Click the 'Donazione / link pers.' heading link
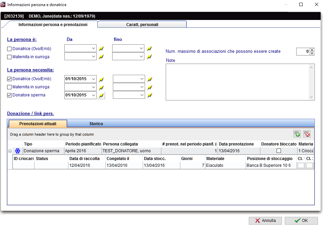Image resolution: width=323 pixels, height=226 pixels. point(31,114)
